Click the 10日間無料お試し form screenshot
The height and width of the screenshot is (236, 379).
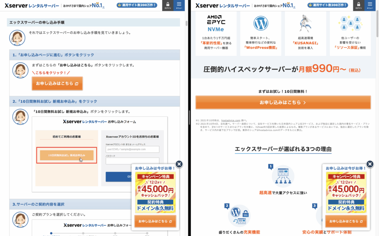click(x=100, y=154)
